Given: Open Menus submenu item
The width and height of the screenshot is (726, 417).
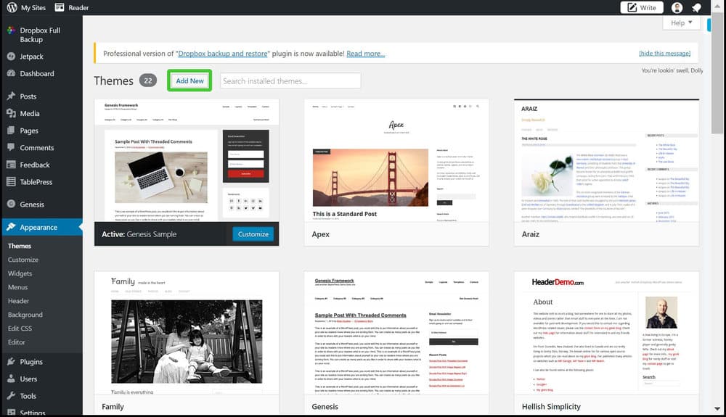Looking at the screenshot, I should (x=17, y=287).
